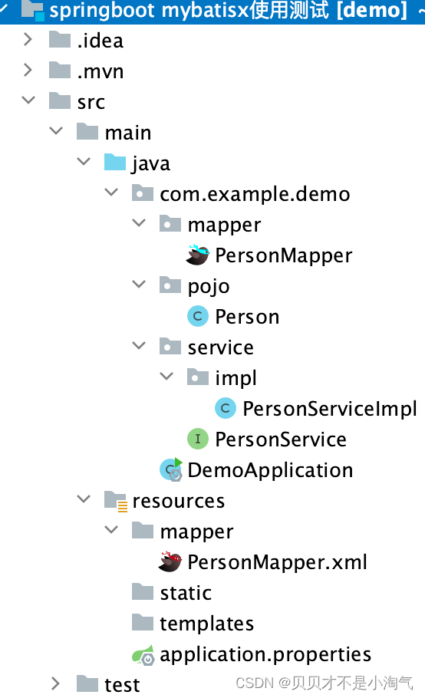Collapse the src folder
This screenshot has width=425, height=698.
pos(28,100)
